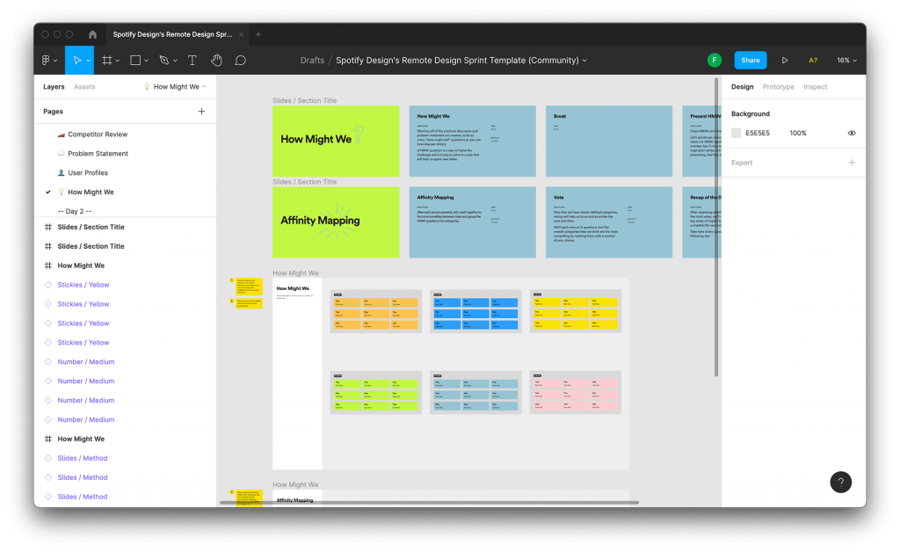Click the background color swatch E5E5E5
Viewport: 900px width, 552px height.
click(736, 133)
